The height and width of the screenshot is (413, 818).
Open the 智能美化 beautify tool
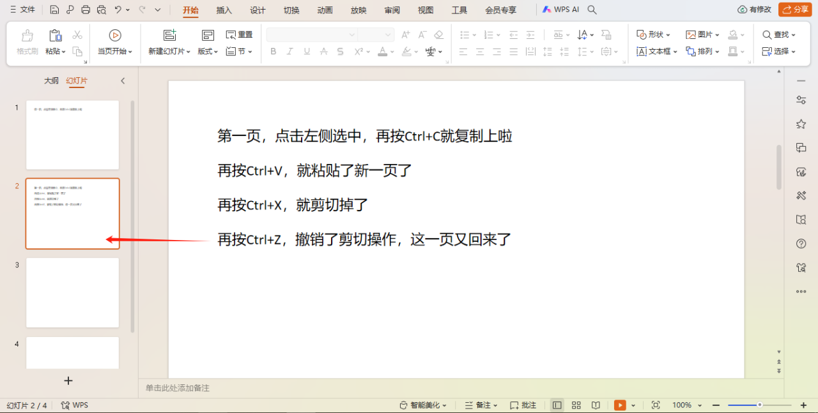(x=423, y=405)
